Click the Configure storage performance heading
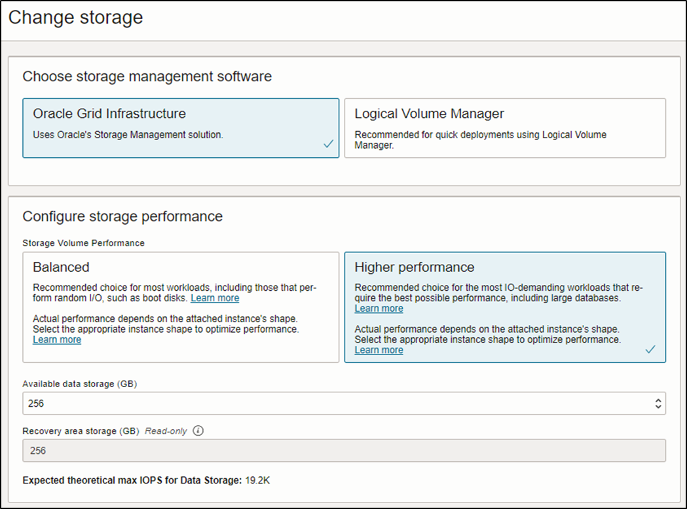687x509 pixels. pyautogui.click(x=122, y=216)
